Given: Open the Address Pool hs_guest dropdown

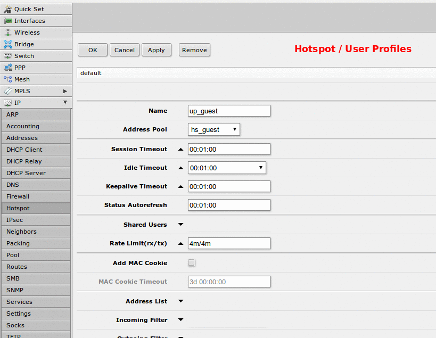Looking at the screenshot, I should (x=214, y=129).
